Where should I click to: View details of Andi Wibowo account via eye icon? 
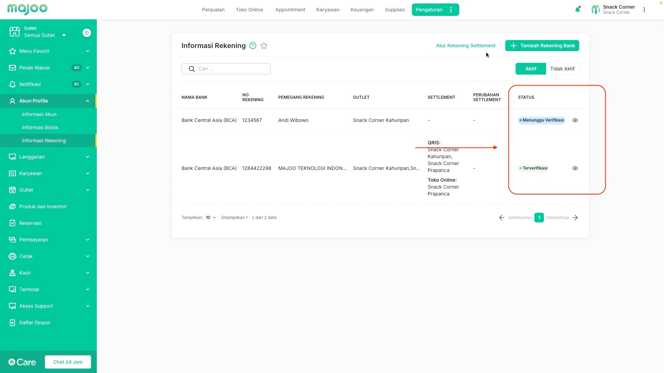pyautogui.click(x=575, y=120)
